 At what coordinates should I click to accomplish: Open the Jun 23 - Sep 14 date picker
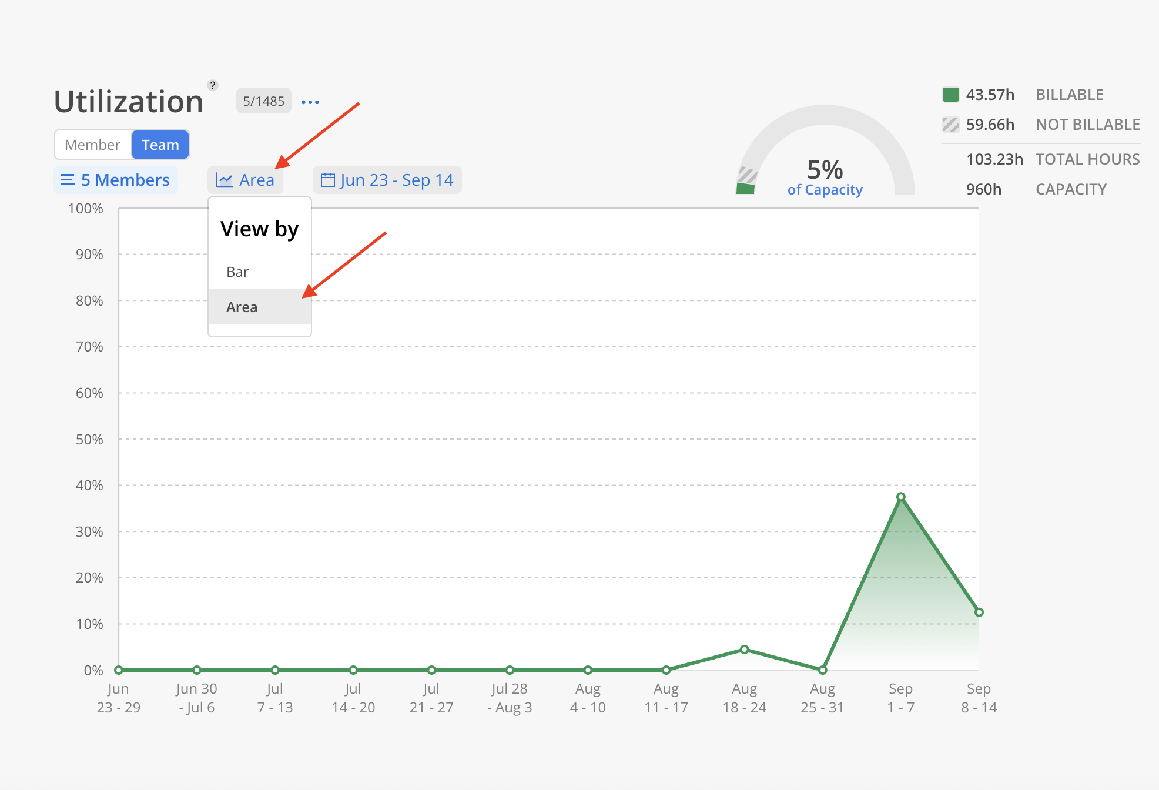coord(387,180)
